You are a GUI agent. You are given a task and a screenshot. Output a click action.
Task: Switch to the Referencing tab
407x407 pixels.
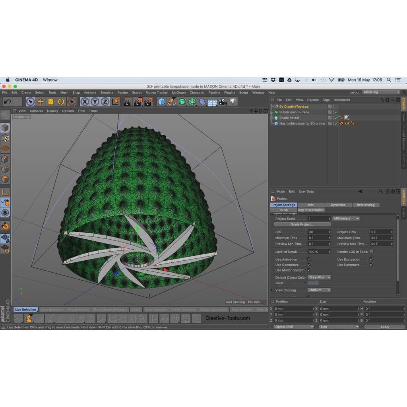pyautogui.click(x=366, y=205)
